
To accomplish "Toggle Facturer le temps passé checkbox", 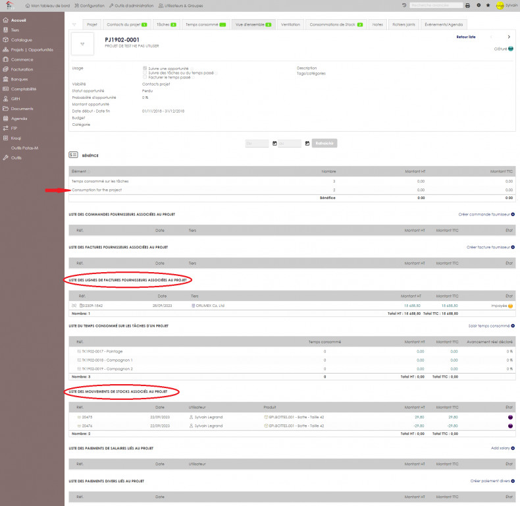I will 145,77.
